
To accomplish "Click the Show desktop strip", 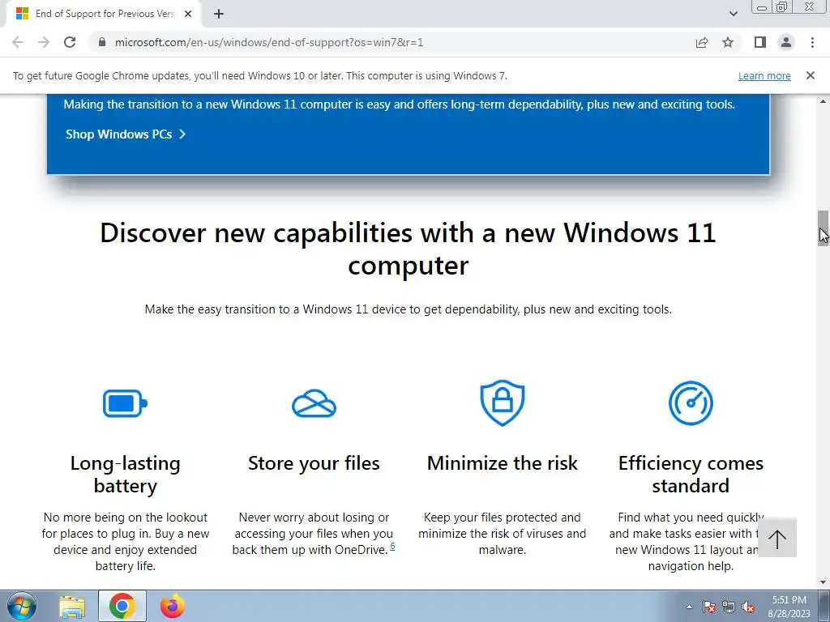I will pyautogui.click(x=824, y=606).
